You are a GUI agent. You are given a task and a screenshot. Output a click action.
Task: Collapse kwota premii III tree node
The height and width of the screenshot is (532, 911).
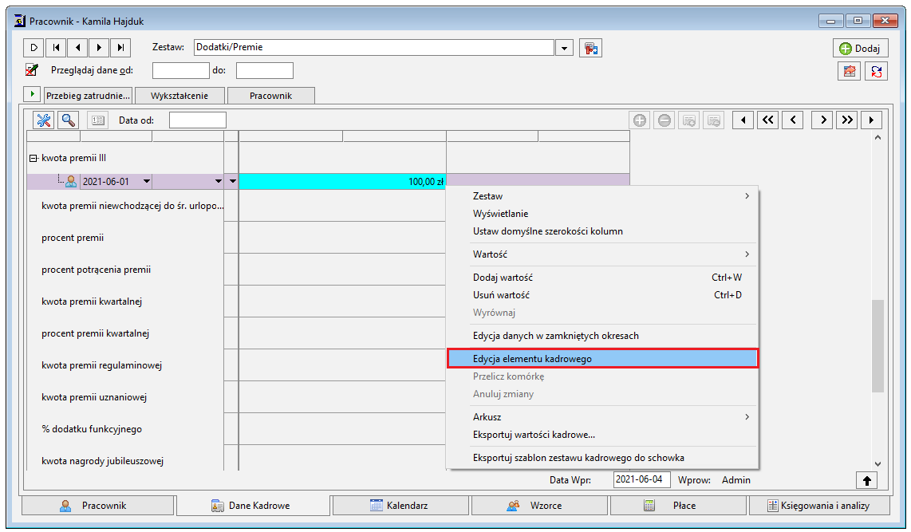tap(34, 158)
